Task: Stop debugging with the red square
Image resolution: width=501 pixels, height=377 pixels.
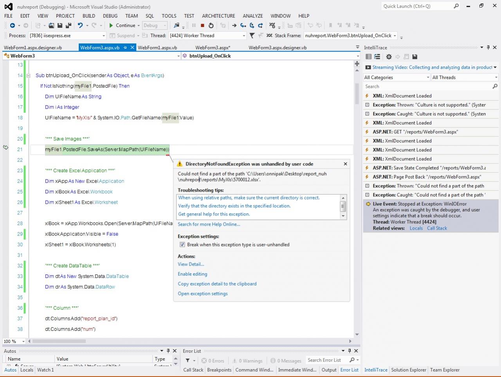Action: (x=202, y=25)
